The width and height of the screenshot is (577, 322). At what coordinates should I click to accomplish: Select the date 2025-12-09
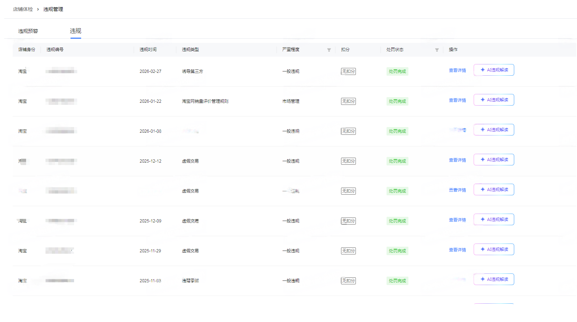[x=151, y=221]
